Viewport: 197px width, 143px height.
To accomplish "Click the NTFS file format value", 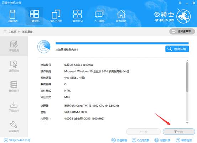I will (x=67, y=91).
